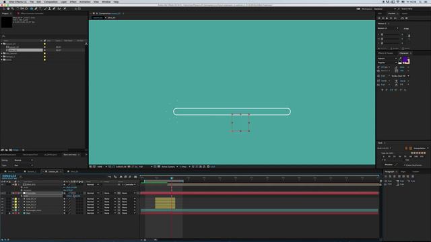This screenshot has height=242, width=431.
Task: Select the Selection arrow tool
Action: [4, 9]
